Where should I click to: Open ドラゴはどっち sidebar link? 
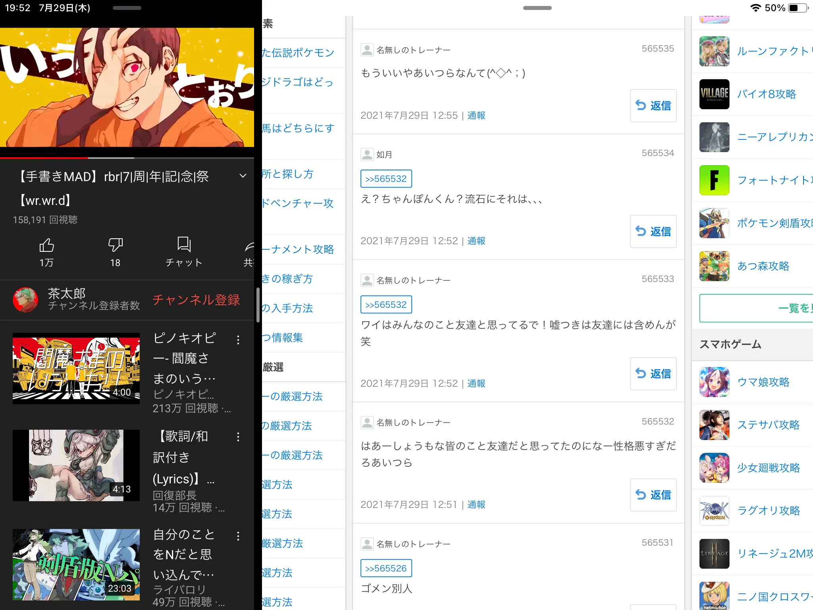298,82
